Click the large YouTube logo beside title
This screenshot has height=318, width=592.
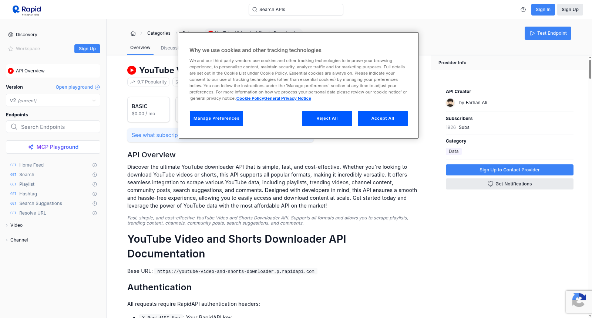coord(132,70)
